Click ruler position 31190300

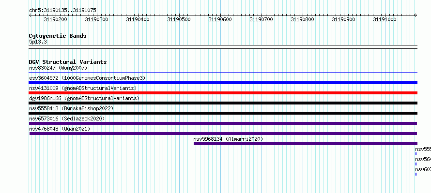click(96, 19)
